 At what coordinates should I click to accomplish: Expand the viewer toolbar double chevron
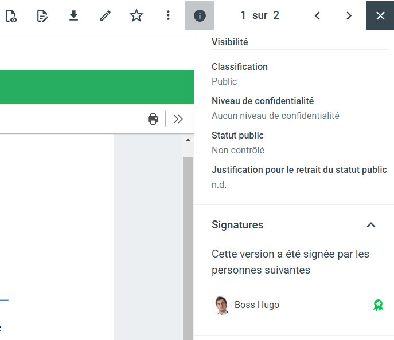coord(178,119)
